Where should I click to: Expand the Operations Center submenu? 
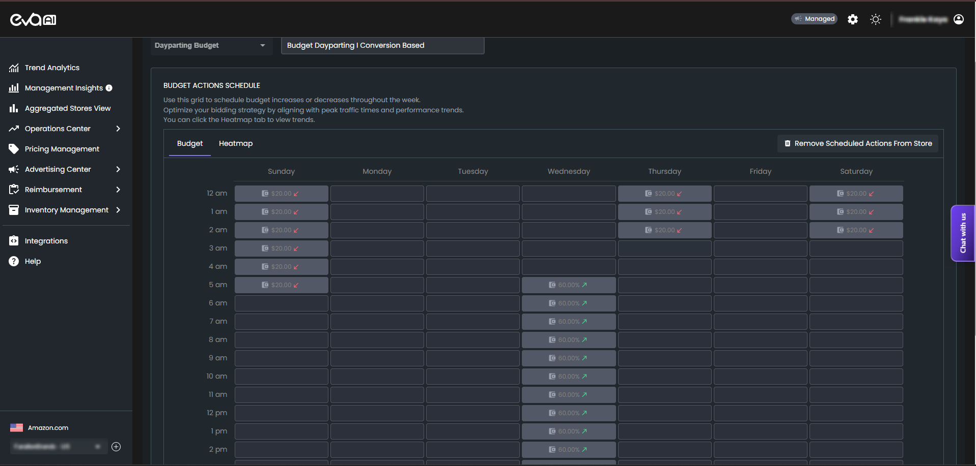[x=118, y=129]
